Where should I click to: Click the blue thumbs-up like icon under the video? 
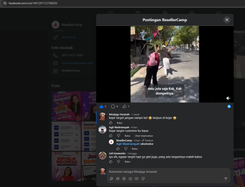tap(101, 106)
